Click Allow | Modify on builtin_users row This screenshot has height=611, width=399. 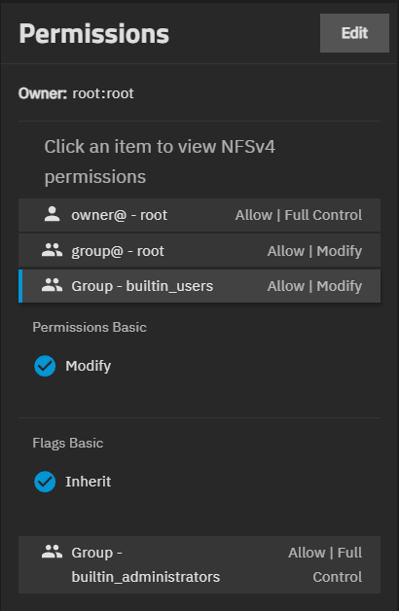314,286
